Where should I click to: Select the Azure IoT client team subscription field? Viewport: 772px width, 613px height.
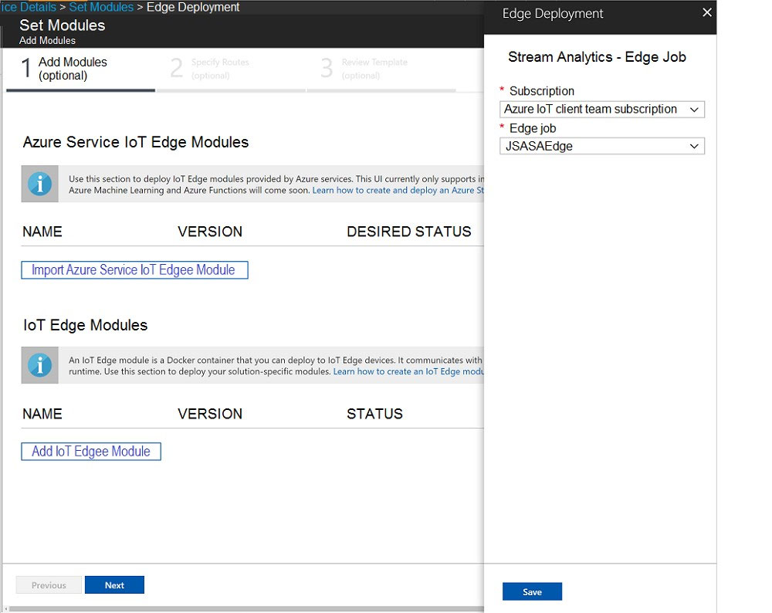tap(602, 110)
